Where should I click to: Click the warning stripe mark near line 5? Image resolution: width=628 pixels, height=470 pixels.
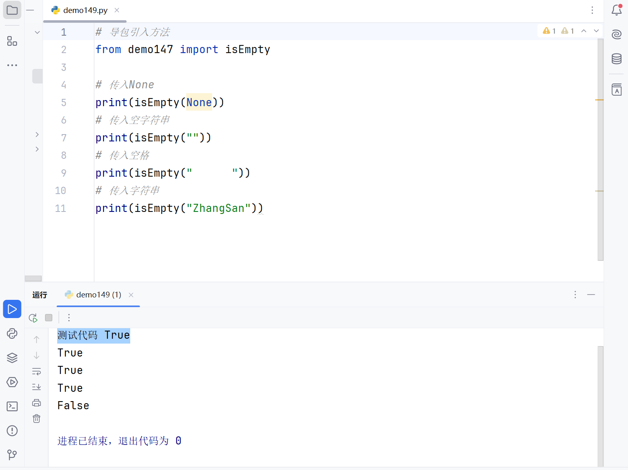(x=599, y=100)
